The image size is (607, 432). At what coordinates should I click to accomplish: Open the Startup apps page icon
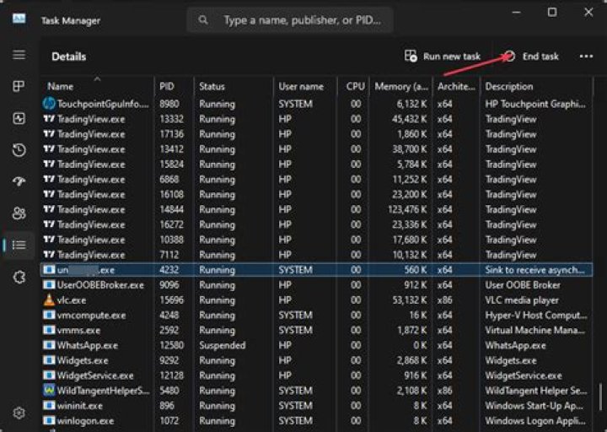(x=19, y=181)
